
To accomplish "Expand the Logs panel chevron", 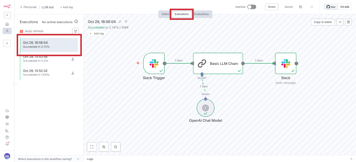I will (352, 159).
